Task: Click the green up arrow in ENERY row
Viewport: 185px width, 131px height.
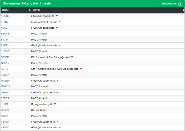Action: (59, 46)
